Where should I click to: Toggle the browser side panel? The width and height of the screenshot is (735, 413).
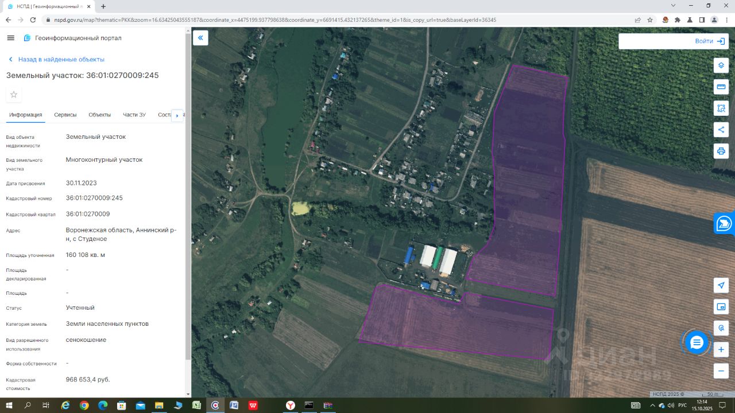click(702, 20)
